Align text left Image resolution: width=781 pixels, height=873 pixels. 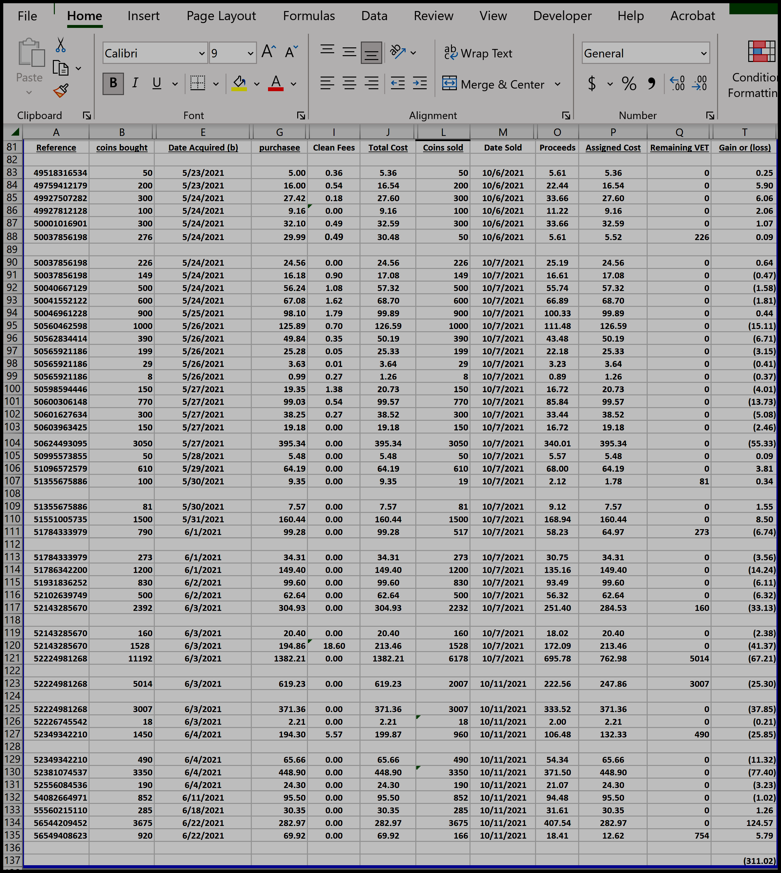click(x=327, y=83)
